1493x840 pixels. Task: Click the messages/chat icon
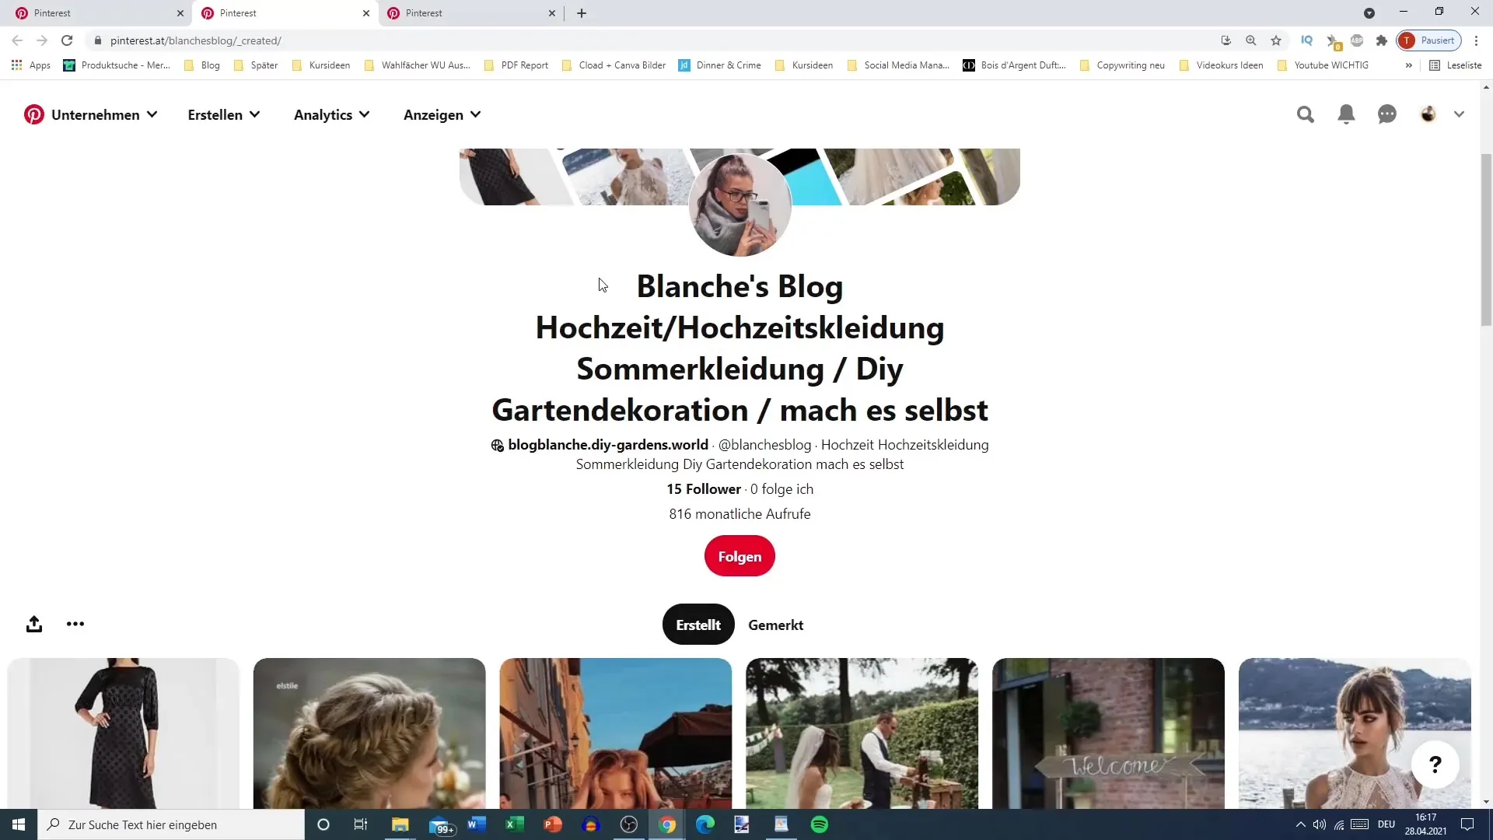1387,114
